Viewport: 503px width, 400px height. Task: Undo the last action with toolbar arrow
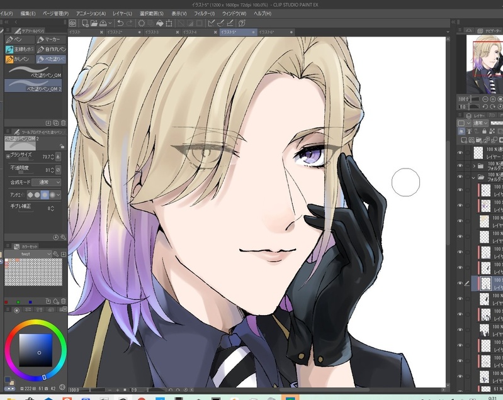tap(120, 23)
